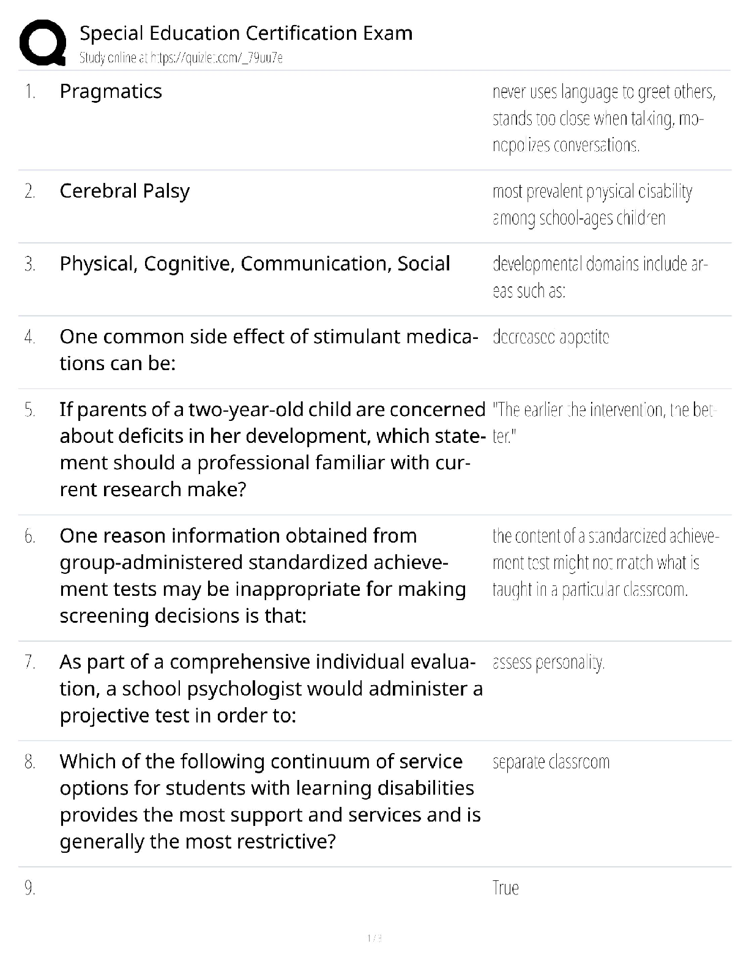Click the decreased appetite answer
The height and width of the screenshot is (969, 749).
coord(551,337)
